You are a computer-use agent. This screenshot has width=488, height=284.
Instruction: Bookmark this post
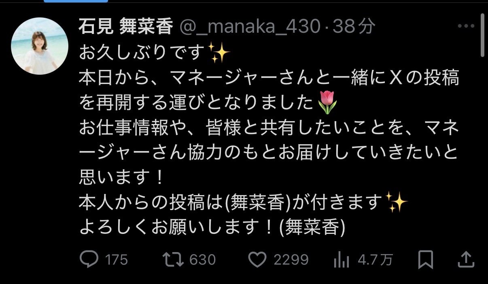(x=425, y=260)
